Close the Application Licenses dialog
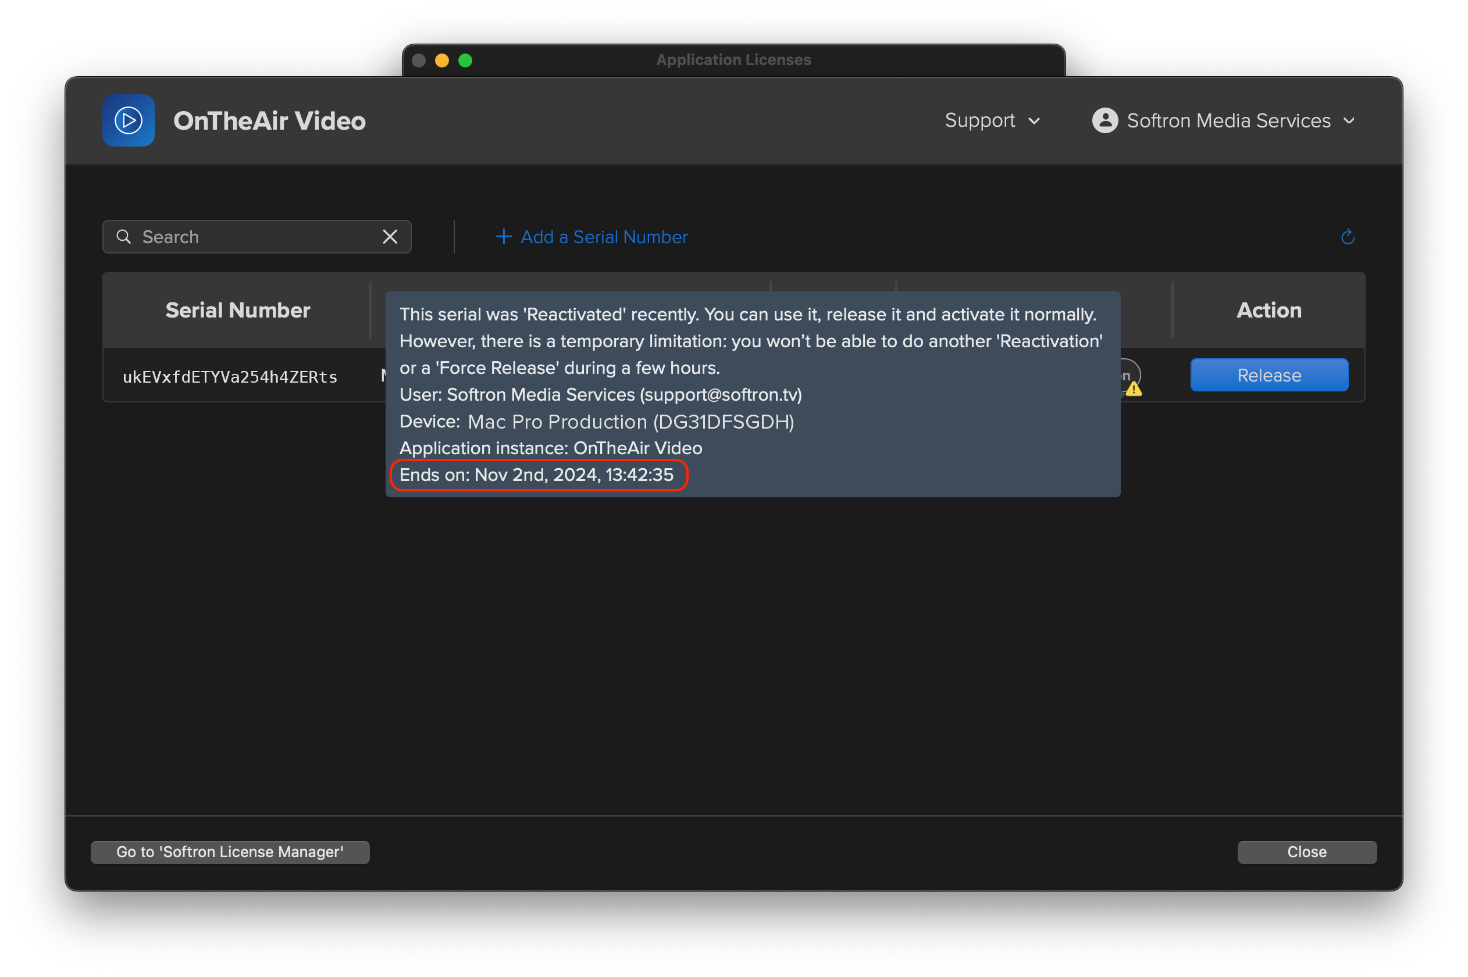The width and height of the screenshot is (1468, 977). point(1307,852)
